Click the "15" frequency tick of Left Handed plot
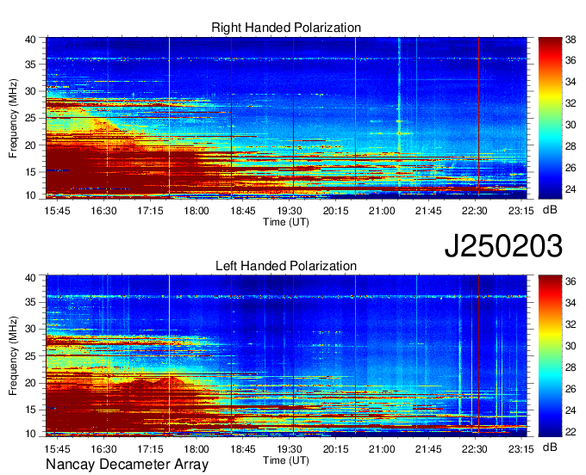Screen dimensions: 586x475 point(30,410)
